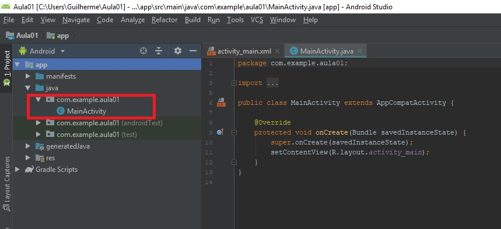The width and height of the screenshot is (501, 229).
Task: Hide the Project panel with minus icon
Action: point(192,51)
